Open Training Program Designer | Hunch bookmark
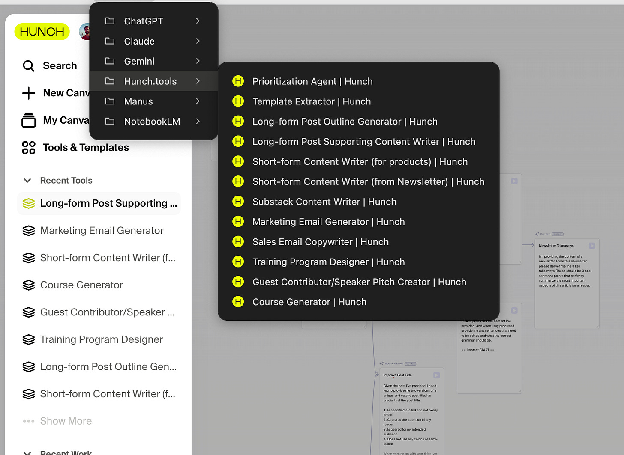This screenshot has height=455, width=624. point(359,262)
